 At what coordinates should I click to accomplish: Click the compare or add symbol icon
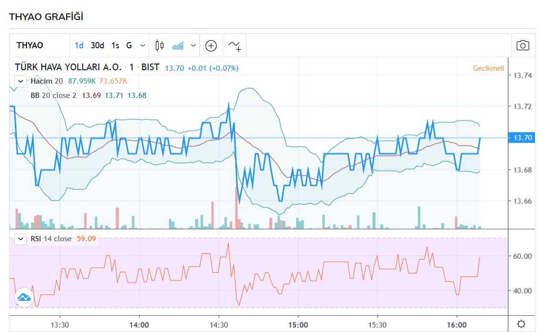click(211, 45)
